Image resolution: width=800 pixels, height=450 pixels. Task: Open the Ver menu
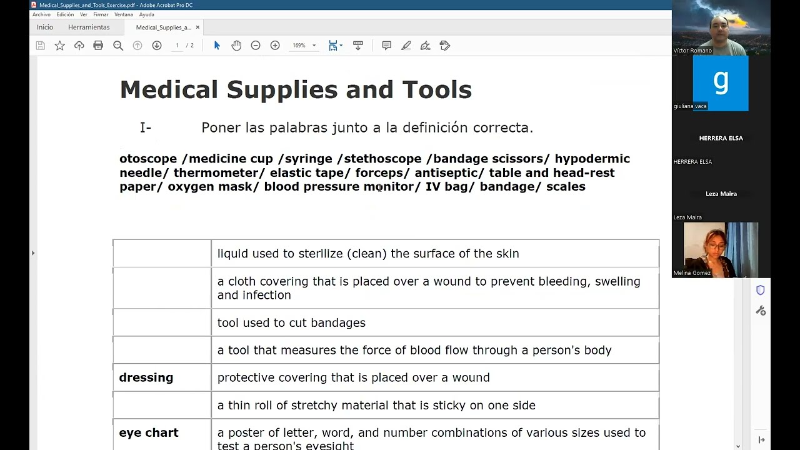pyautogui.click(x=84, y=14)
